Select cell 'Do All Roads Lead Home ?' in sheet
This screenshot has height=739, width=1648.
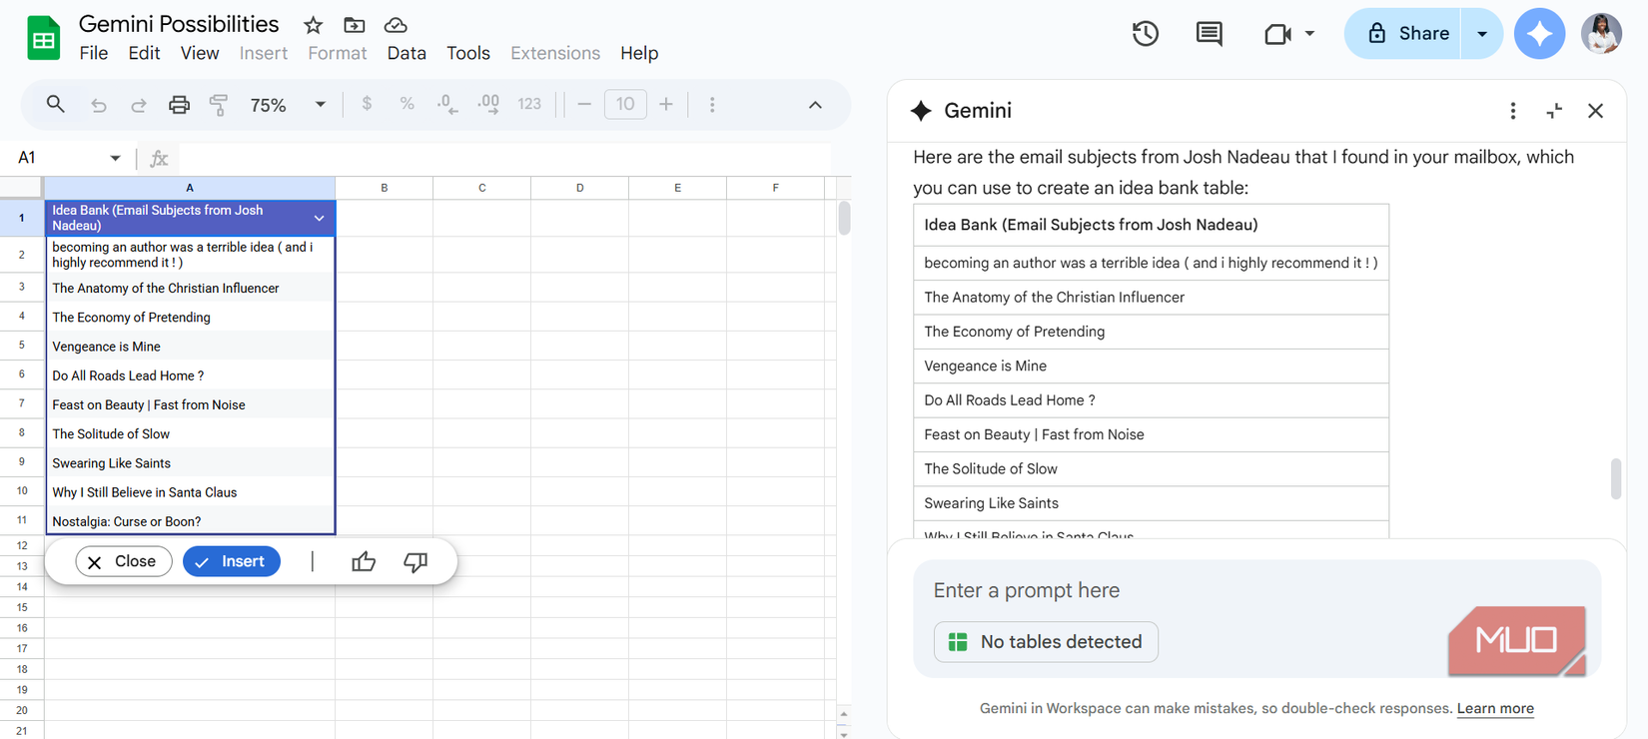click(190, 375)
